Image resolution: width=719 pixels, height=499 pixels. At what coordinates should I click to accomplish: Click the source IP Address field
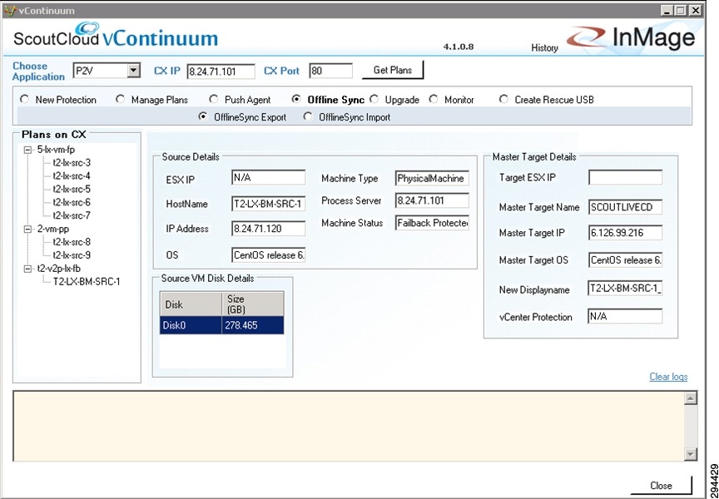pos(268,229)
